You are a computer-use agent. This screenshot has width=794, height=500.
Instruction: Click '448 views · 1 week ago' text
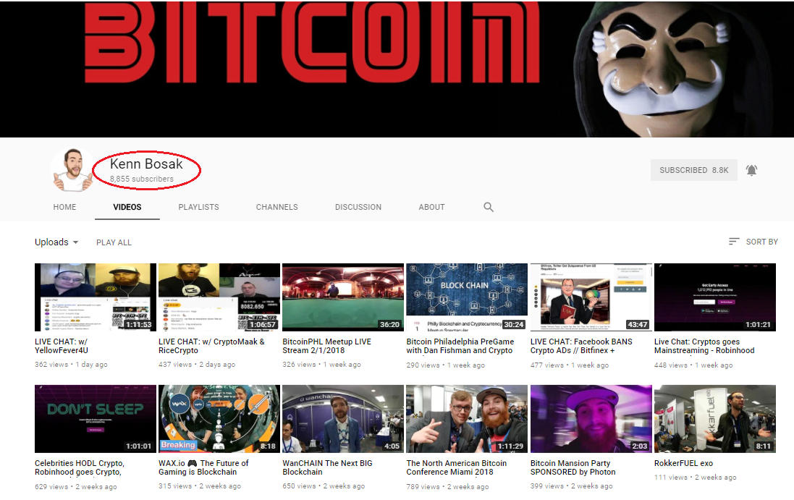tap(693, 365)
